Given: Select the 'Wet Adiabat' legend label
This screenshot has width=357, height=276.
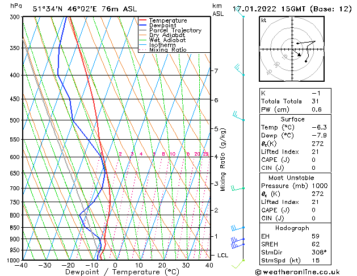Looking at the screenshot, I should [167, 40].
